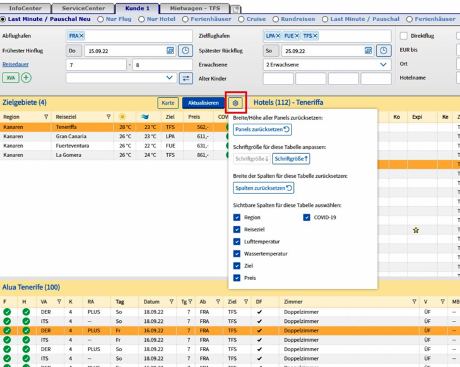Screen dimensions: 460x367
Task: Click the first Alter Kinder field
Action: coord(278,79)
